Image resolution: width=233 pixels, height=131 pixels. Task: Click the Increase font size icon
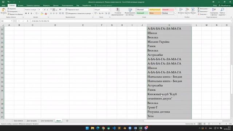pyautogui.click(x=45, y=10)
